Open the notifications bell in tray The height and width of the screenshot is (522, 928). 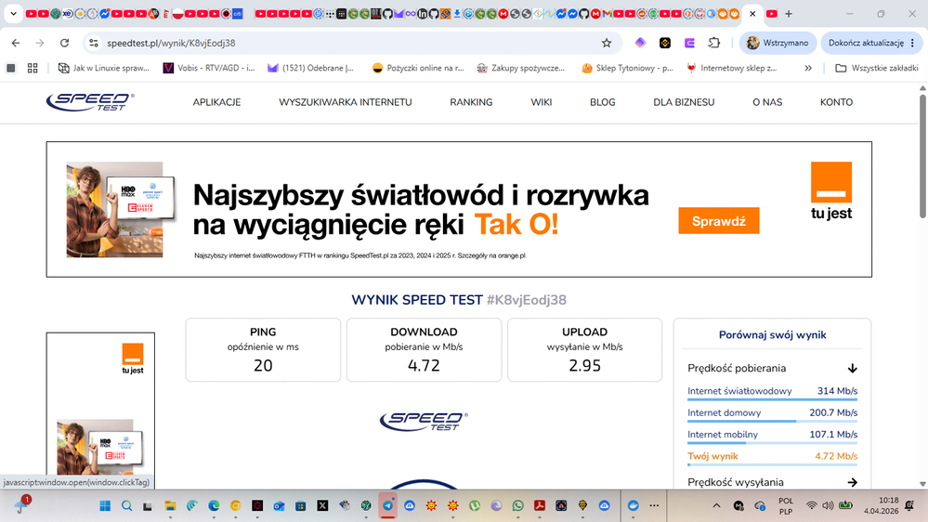909,505
